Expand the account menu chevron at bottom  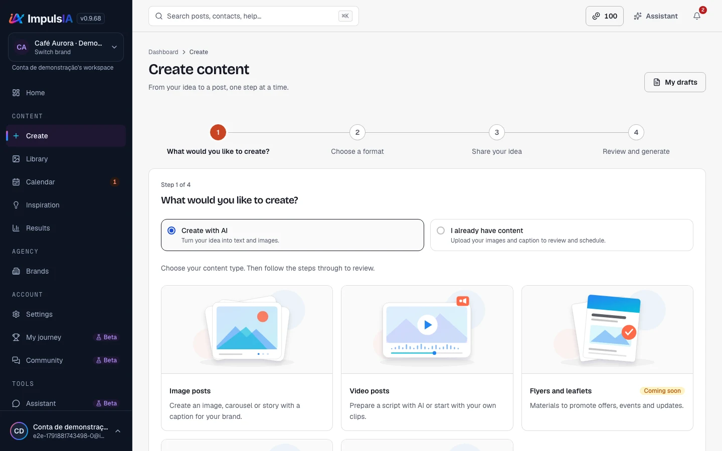coord(118,431)
